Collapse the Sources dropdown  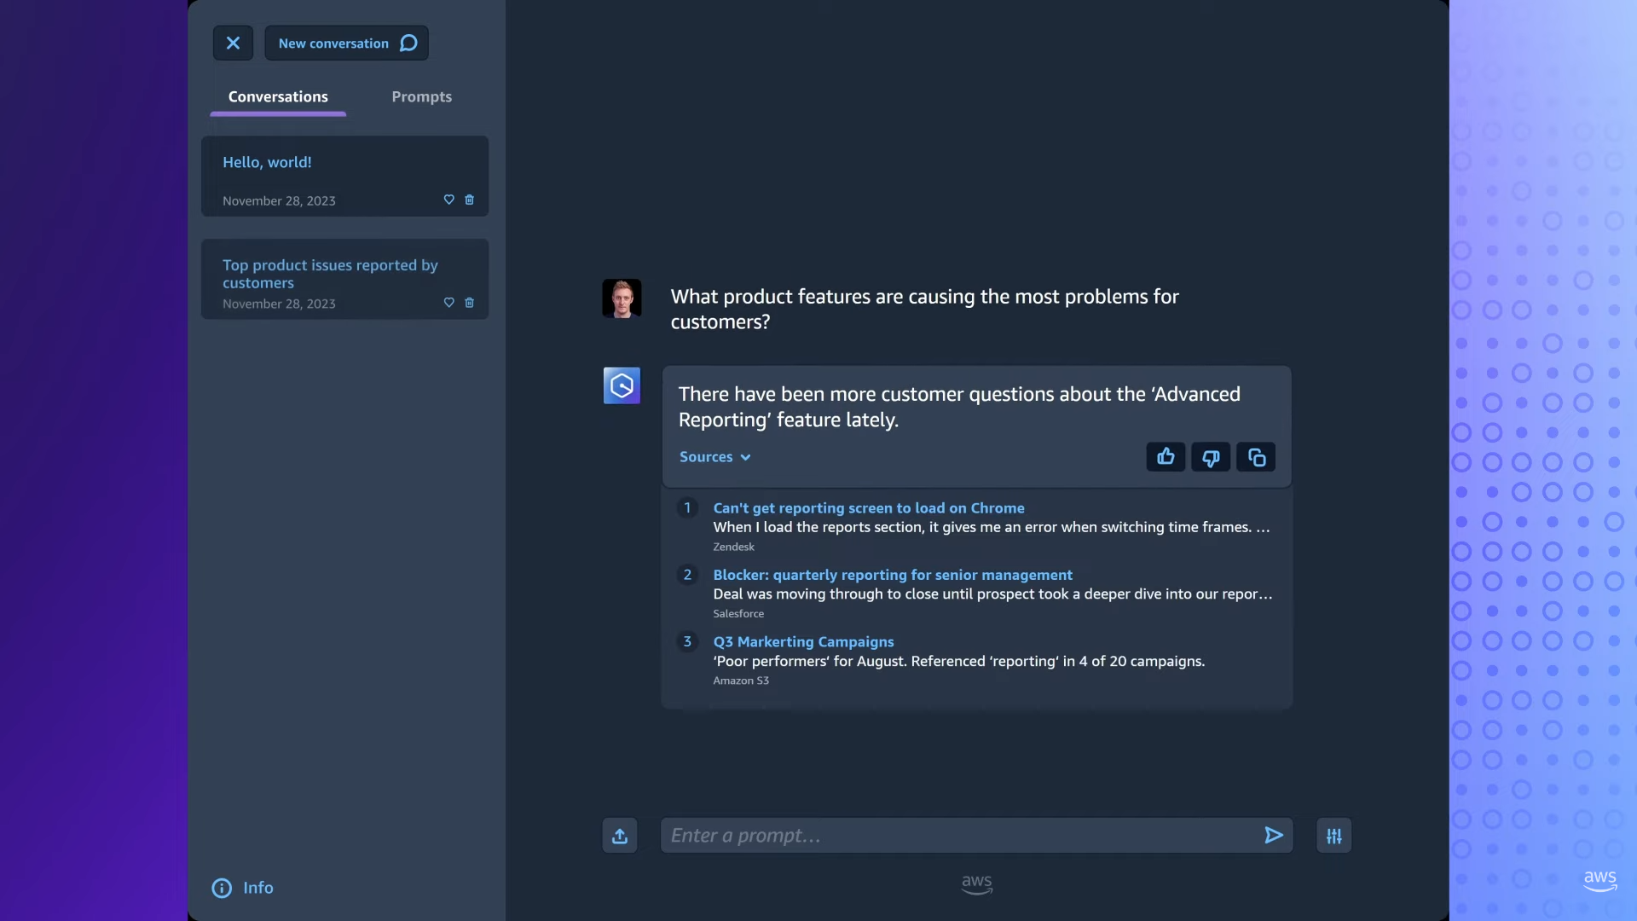715,457
